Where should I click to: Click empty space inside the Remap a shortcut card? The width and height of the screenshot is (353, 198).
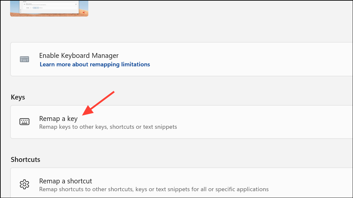310,184
